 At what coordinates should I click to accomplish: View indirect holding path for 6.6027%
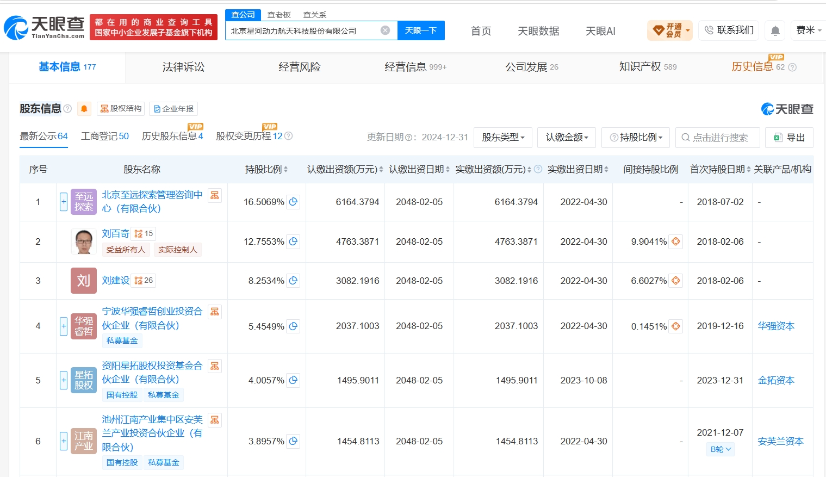676,281
